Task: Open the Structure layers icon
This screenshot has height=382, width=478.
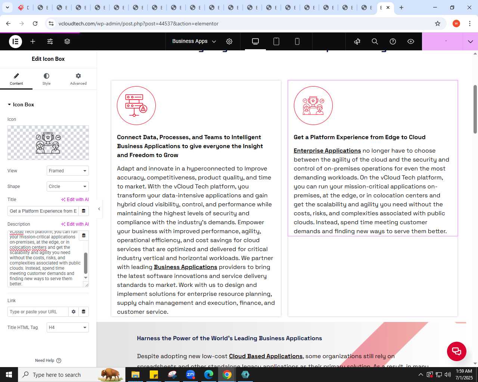Action: pos(67,41)
